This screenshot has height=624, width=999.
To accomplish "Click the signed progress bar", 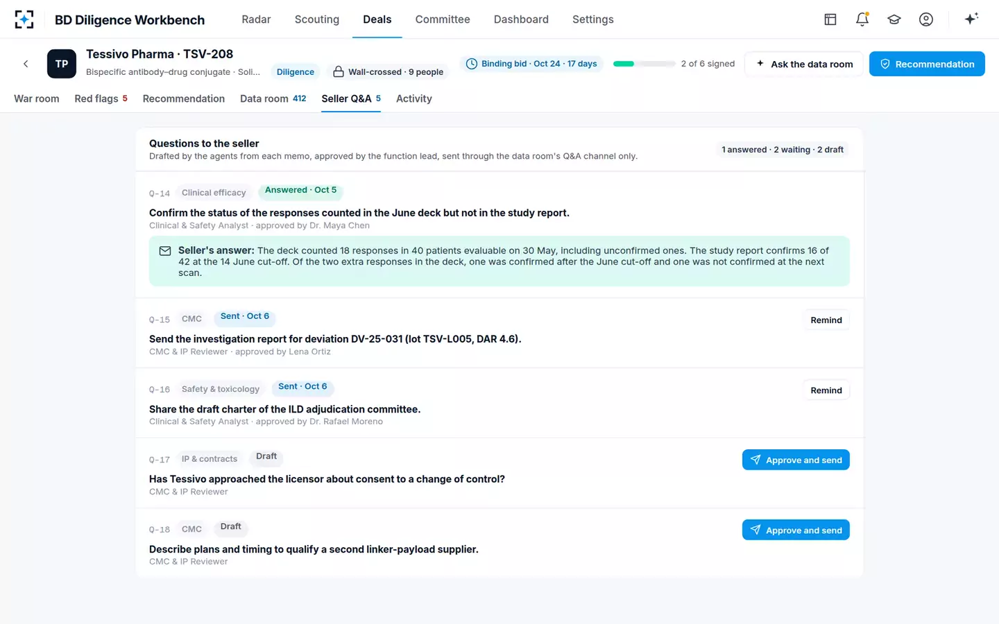I will coord(644,64).
